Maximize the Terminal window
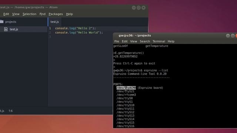237x133 pixels. pos(233,36)
